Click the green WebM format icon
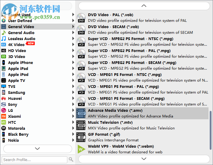 pyautogui.click(x=81, y=149)
